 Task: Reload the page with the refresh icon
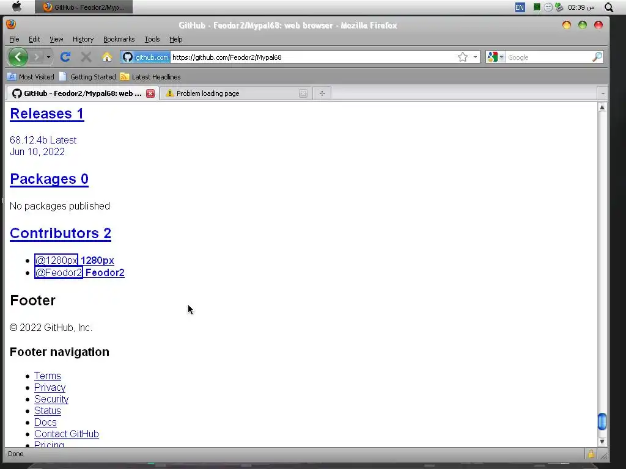click(65, 57)
